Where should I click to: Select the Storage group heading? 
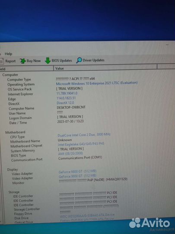14,192
